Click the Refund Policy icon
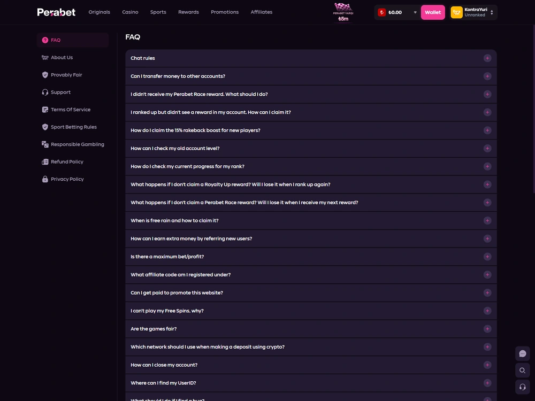Viewport: 535px width, 401px height. tap(45, 162)
